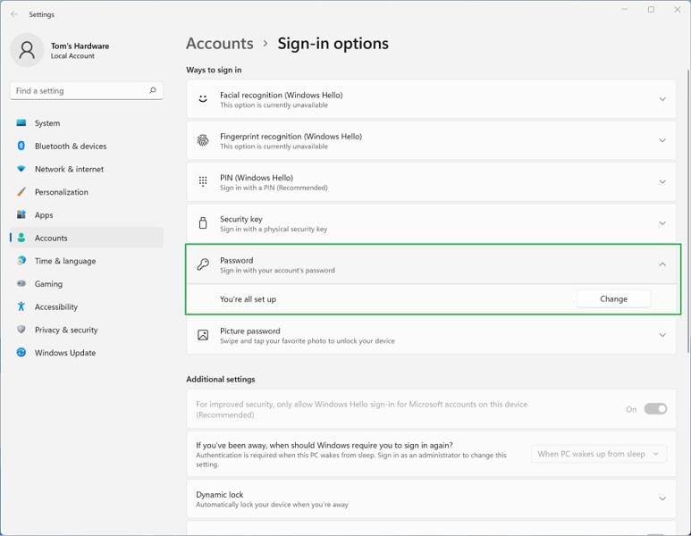
Task: Click the Facial recognition smiley icon
Action: click(203, 99)
